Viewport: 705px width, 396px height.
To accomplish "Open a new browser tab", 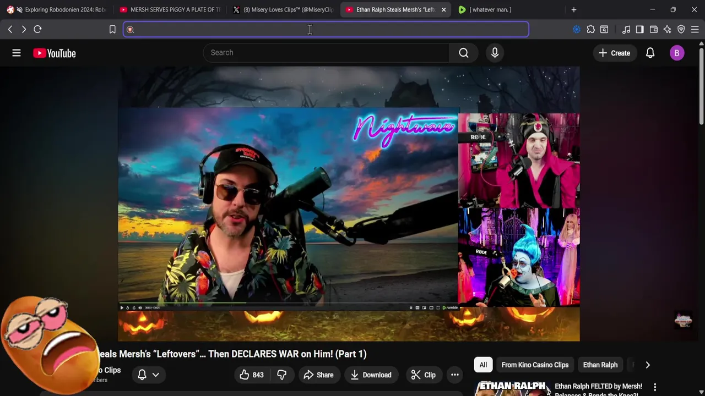I will click(574, 9).
